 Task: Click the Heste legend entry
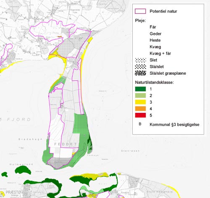155,40
